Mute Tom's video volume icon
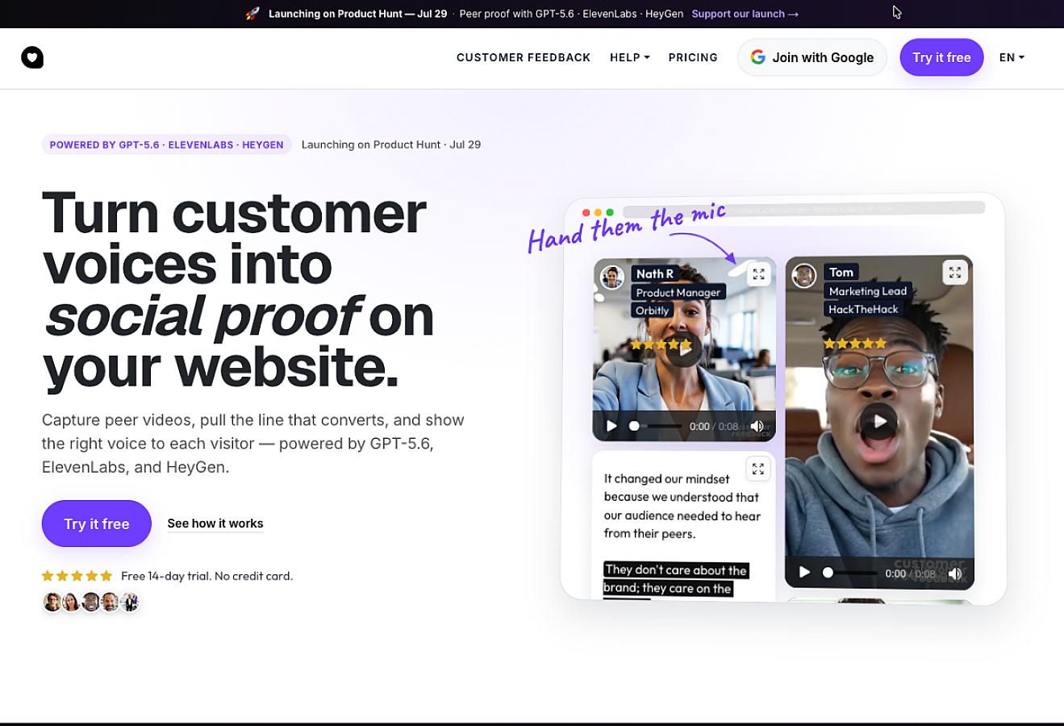 pyautogui.click(x=955, y=574)
